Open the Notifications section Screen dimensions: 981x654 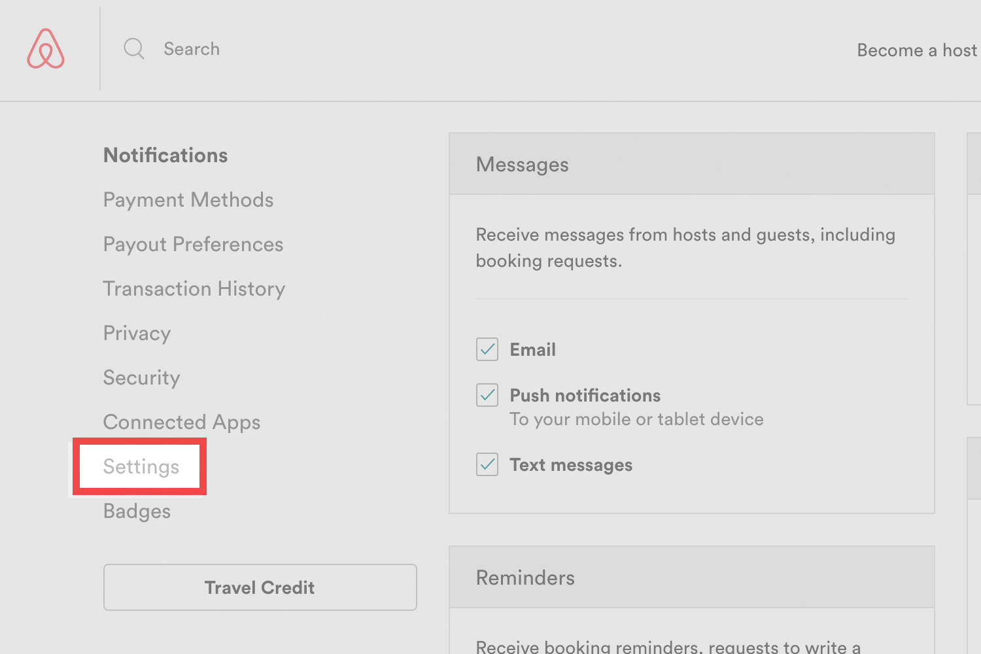point(165,155)
